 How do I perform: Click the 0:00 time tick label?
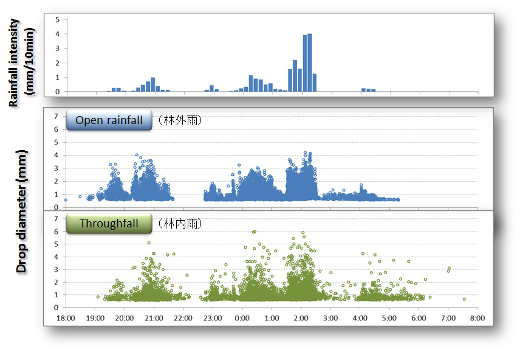[x=242, y=317]
